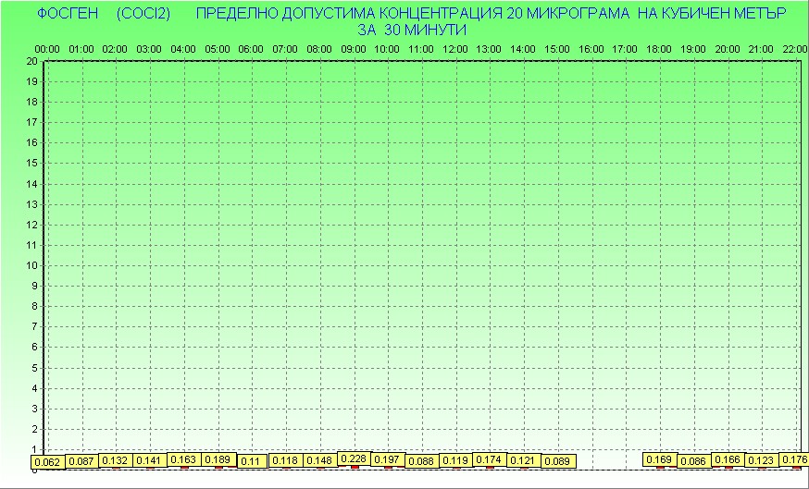Select the 0.163 value label at 04:00
Image resolution: width=809 pixels, height=489 pixels.
pos(183,459)
